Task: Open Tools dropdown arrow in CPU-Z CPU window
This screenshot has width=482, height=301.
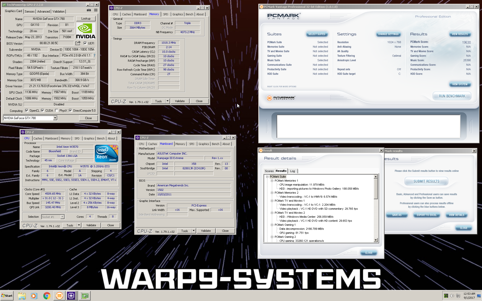Action: pyautogui.click(x=79, y=225)
